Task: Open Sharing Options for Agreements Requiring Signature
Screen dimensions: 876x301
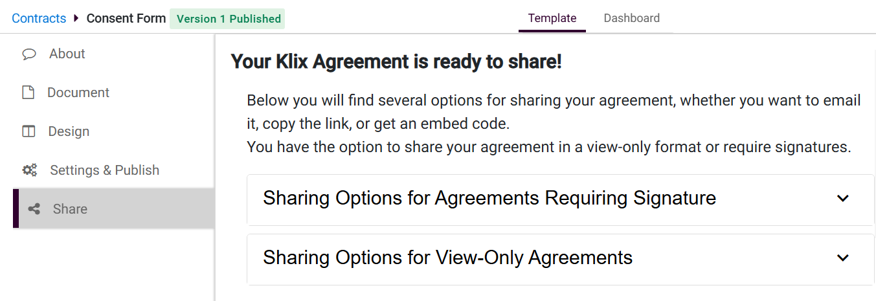Action: click(x=489, y=198)
